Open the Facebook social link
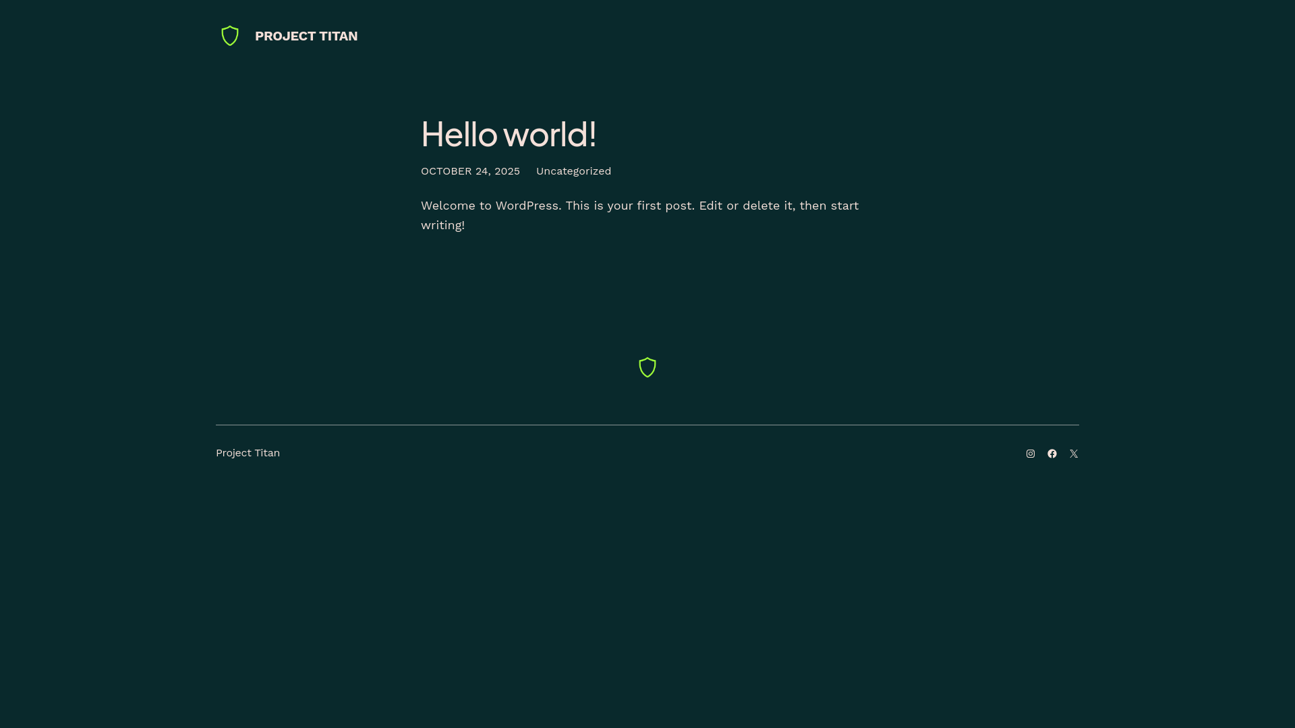The width and height of the screenshot is (1295, 728). click(x=1052, y=454)
